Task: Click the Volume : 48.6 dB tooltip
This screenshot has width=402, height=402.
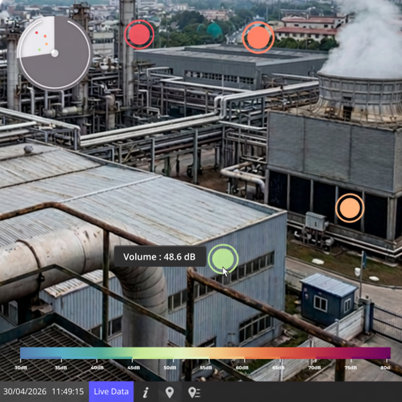Action: (x=160, y=257)
